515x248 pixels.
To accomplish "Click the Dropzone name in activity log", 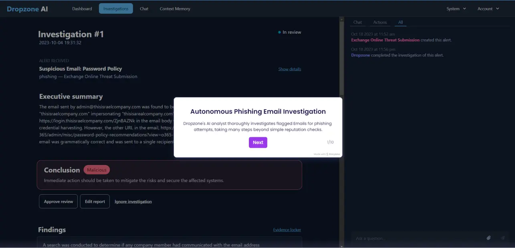I will (361, 55).
